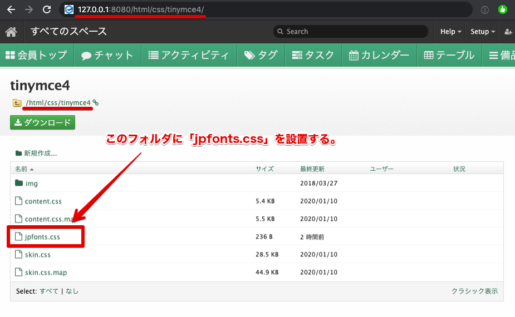Viewport: 515px width, 317px height.
Task: Click the browser back arrow
Action: (11, 9)
